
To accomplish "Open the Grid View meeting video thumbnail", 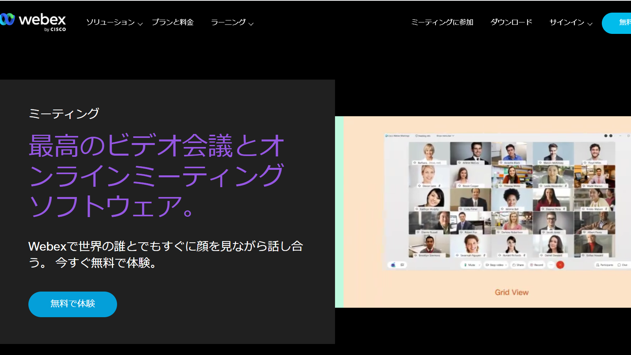I will click(483, 212).
